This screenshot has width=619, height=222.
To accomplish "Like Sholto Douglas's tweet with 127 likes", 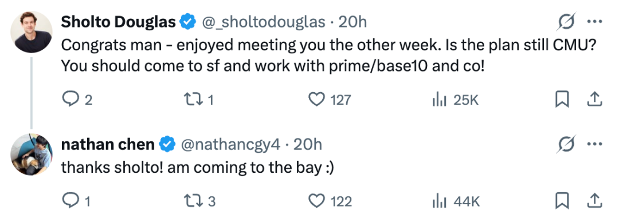I will click(316, 100).
